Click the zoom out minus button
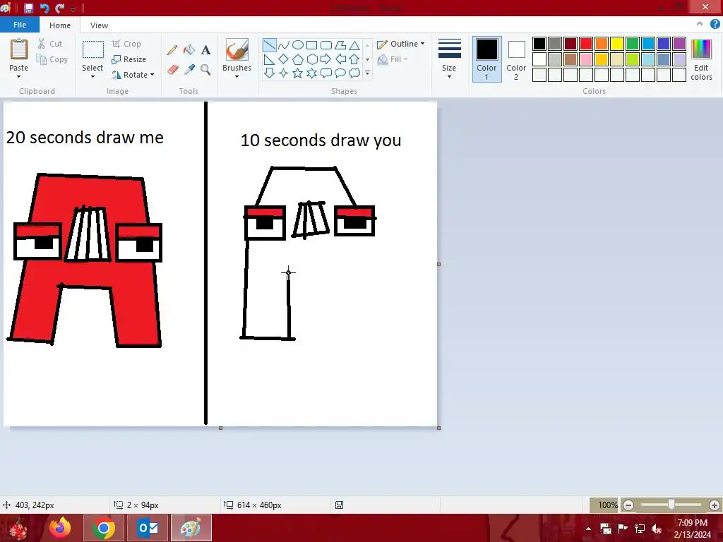 coord(628,505)
